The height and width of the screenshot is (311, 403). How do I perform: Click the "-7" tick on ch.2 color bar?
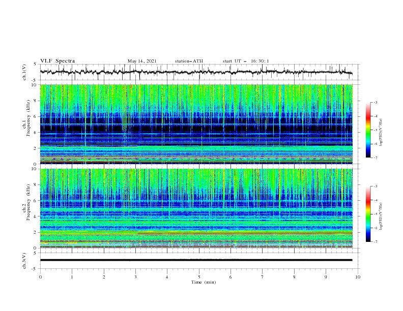[x=375, y=241]
